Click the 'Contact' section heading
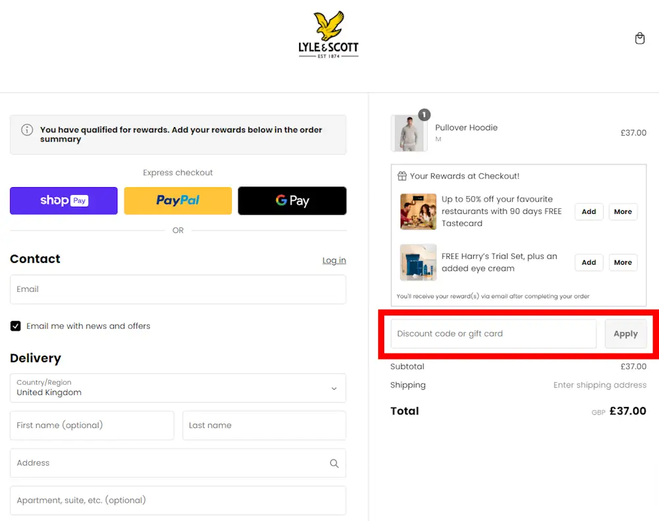 pos(36,259)
